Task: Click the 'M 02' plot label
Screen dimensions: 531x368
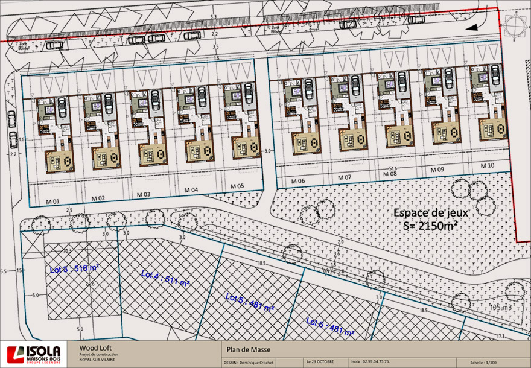Action: [98, 198]
